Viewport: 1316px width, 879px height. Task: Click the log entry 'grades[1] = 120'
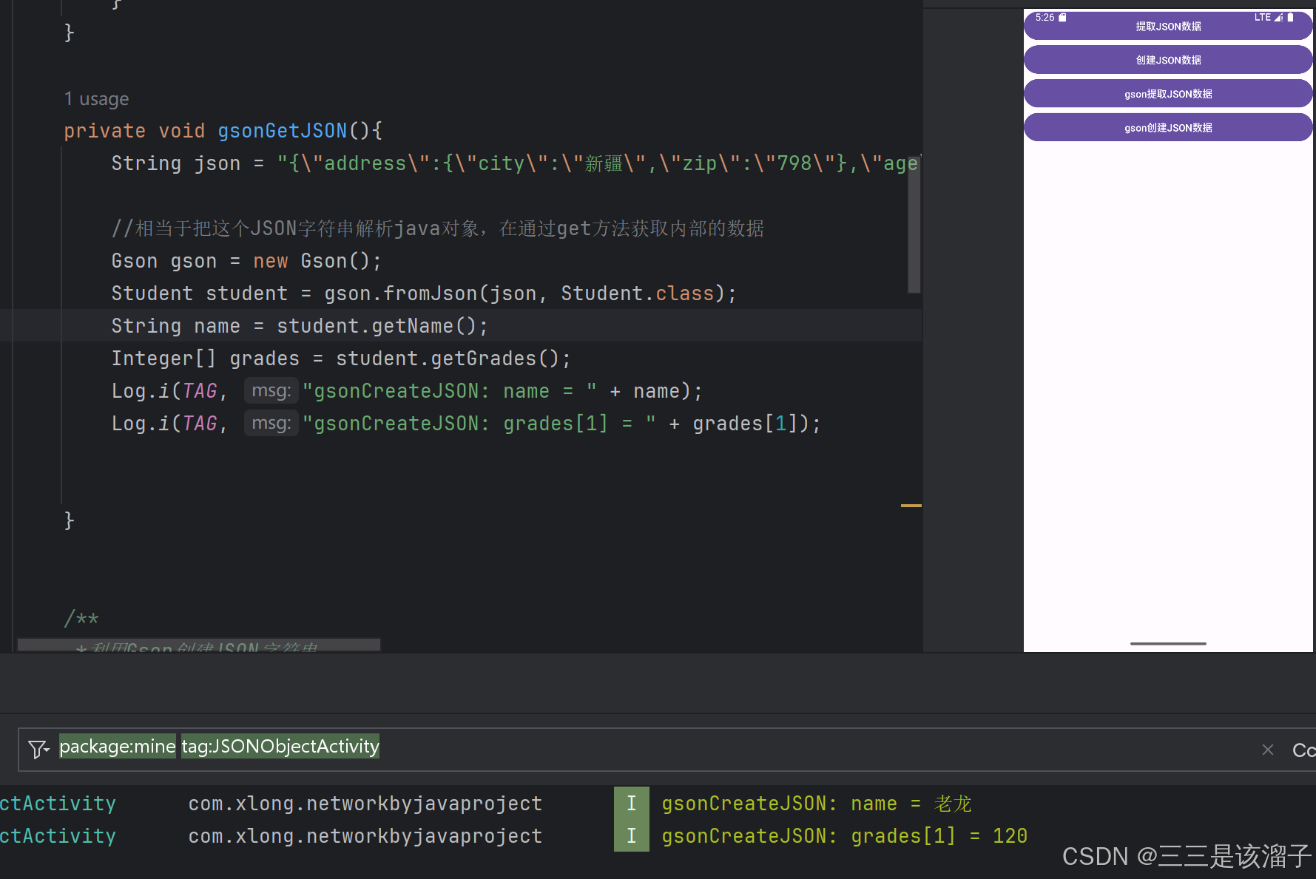point(844,836)
